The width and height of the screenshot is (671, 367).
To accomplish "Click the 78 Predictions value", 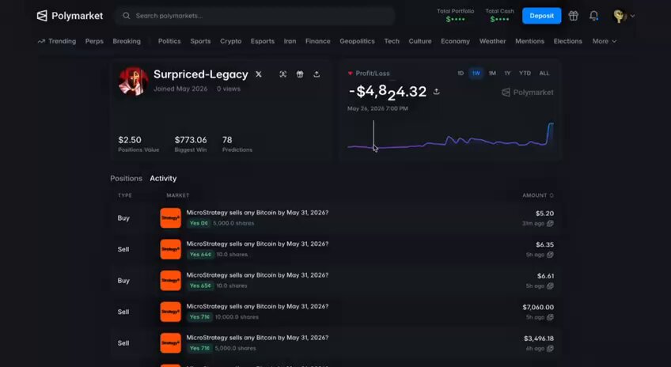I will (227, 140).
